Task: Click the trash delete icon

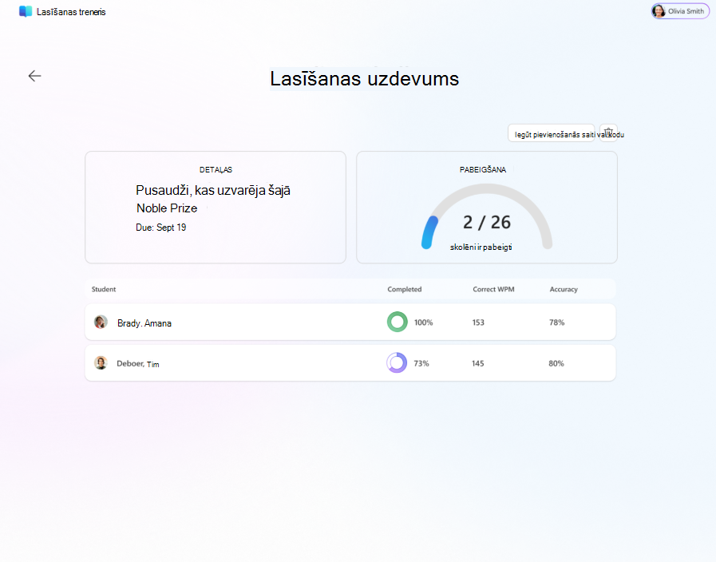Action: pos(608,133)
